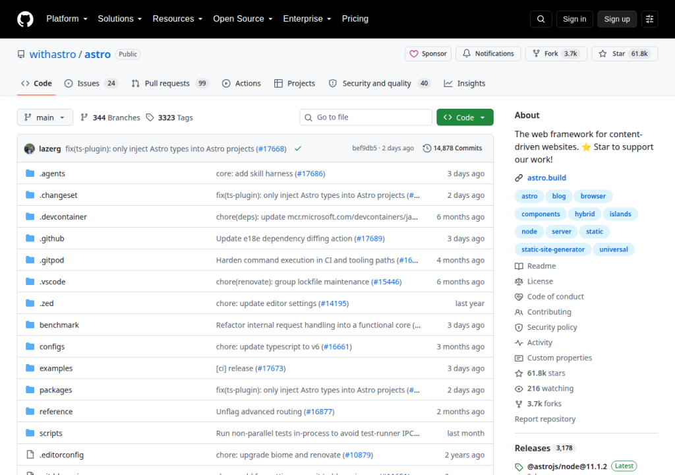View the 3323 Tags link
Screen dimensions: 675x475
coord(169,117)
